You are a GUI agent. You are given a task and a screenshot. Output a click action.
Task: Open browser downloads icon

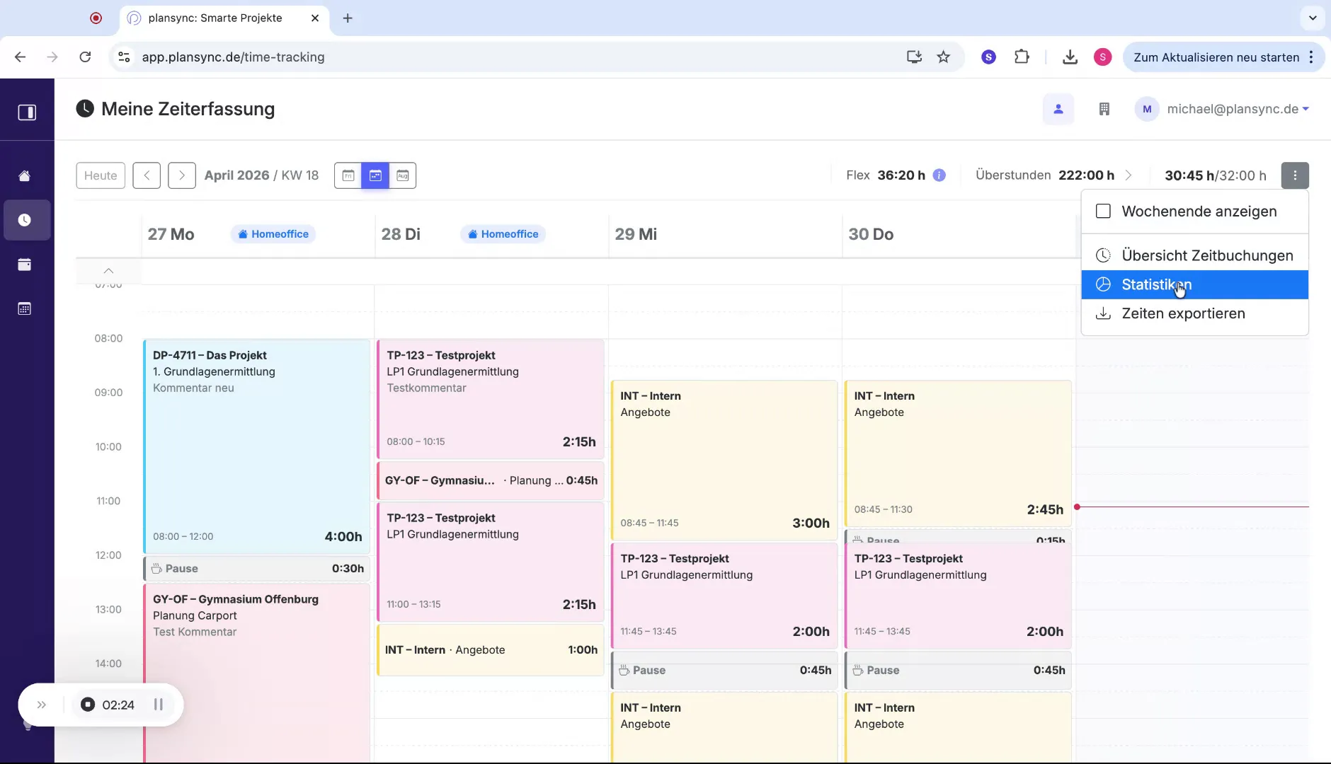pos(1070,57)
